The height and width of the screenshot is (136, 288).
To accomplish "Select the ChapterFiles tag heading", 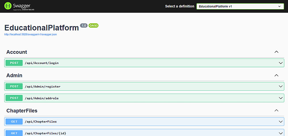I will tap(22, 110).
